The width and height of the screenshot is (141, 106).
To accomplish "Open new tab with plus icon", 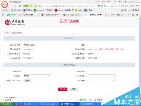I will pyautogui.click(x=129, y=15).
